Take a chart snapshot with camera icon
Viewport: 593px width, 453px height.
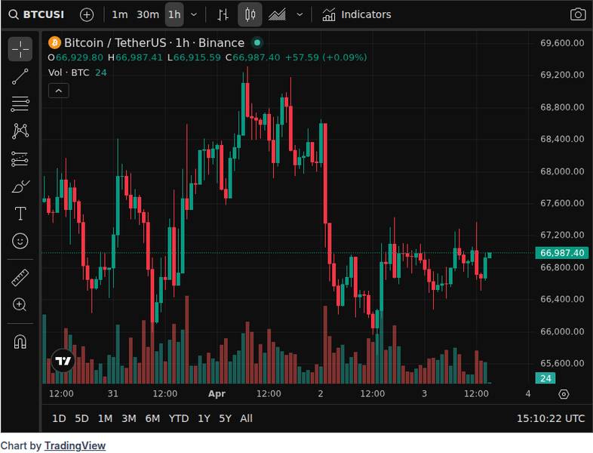tap(577, 15)
